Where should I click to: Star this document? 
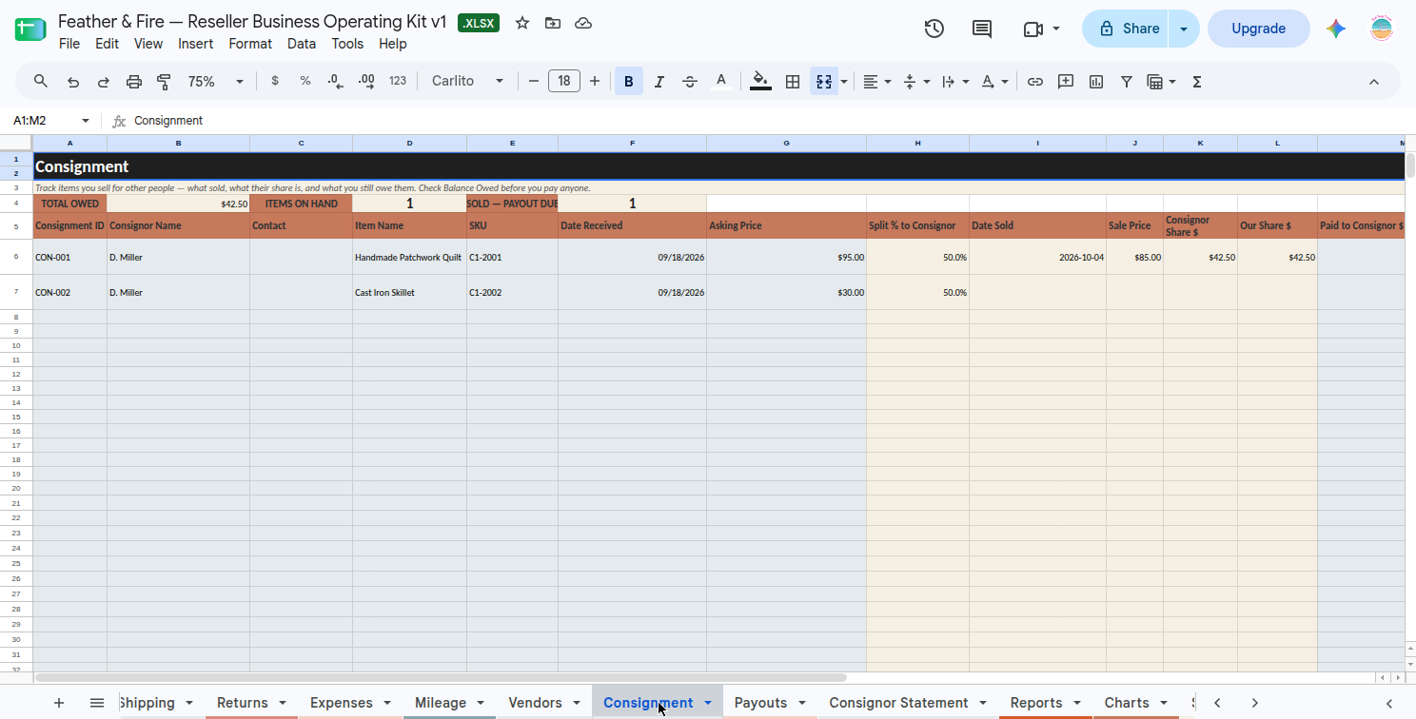tap(522, 23)
